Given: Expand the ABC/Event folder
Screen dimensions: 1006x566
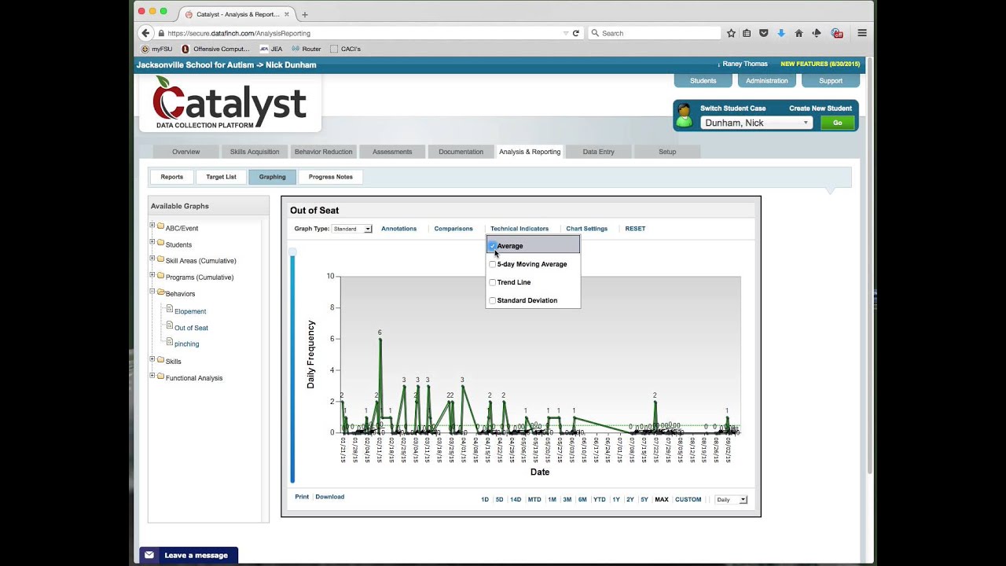Looking at the screenshot, I should coord(152,226).
